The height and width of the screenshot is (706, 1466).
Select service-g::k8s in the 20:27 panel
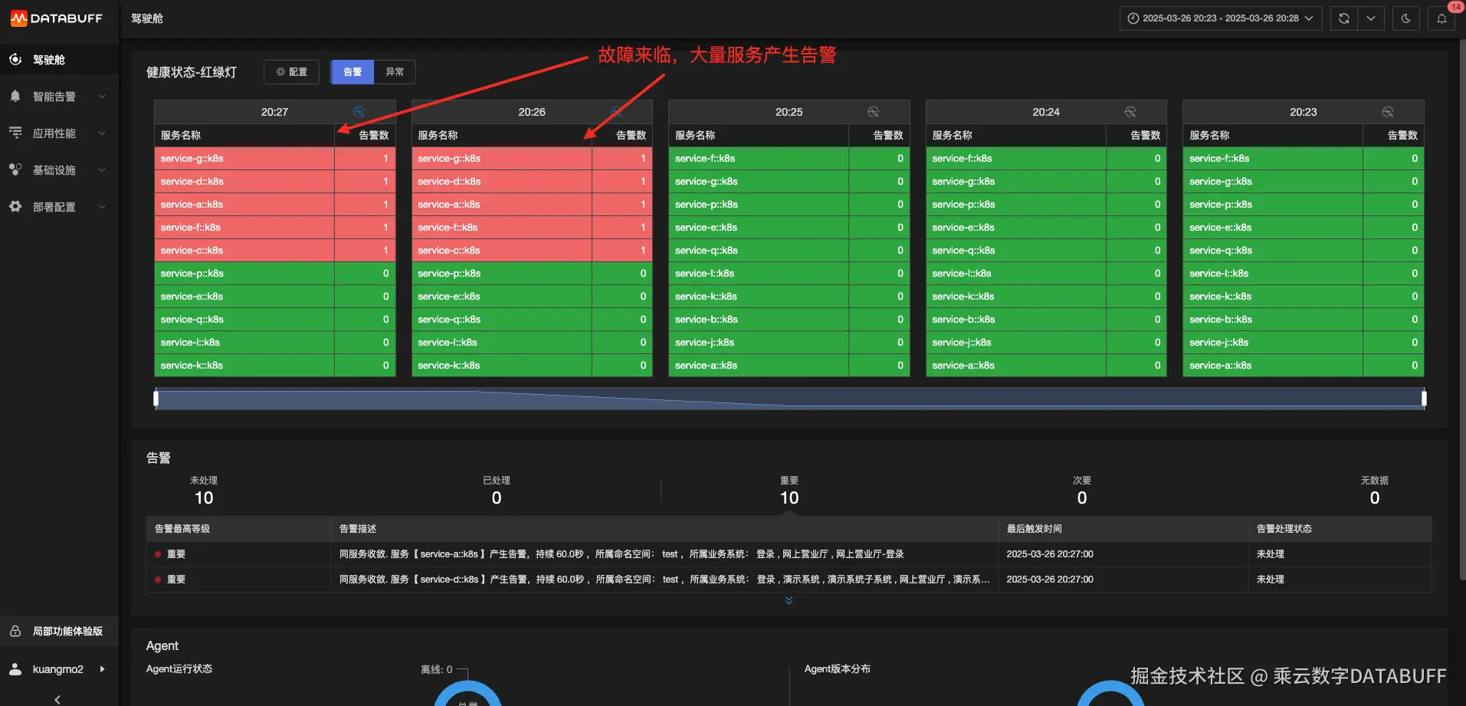pyautogui.click(x=275, y=159)
